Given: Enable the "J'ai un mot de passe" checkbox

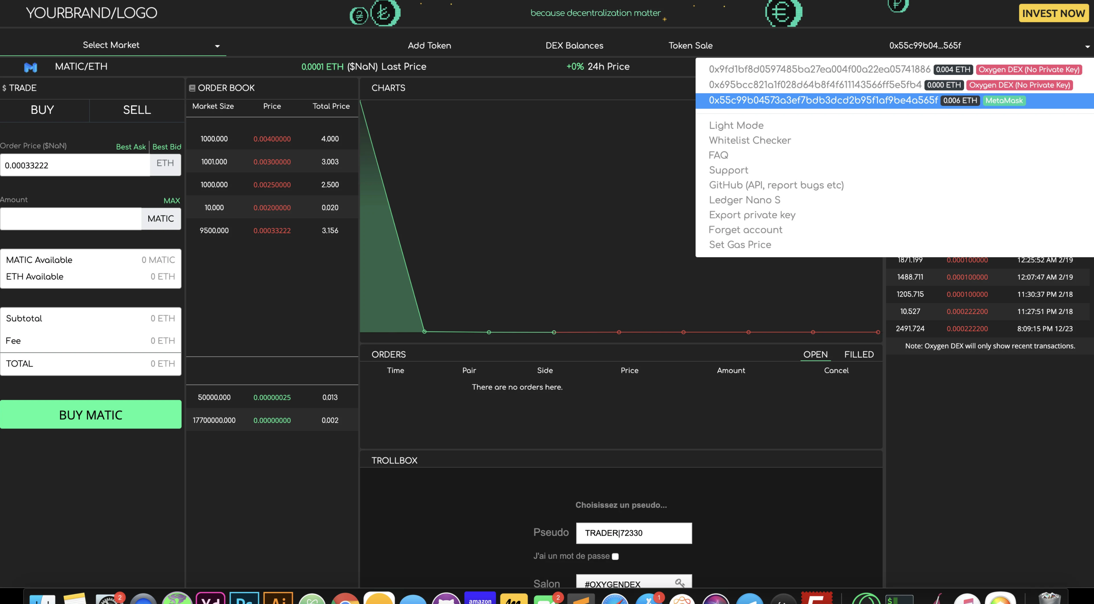Looking at the screenshot, I should pos(615,556).
